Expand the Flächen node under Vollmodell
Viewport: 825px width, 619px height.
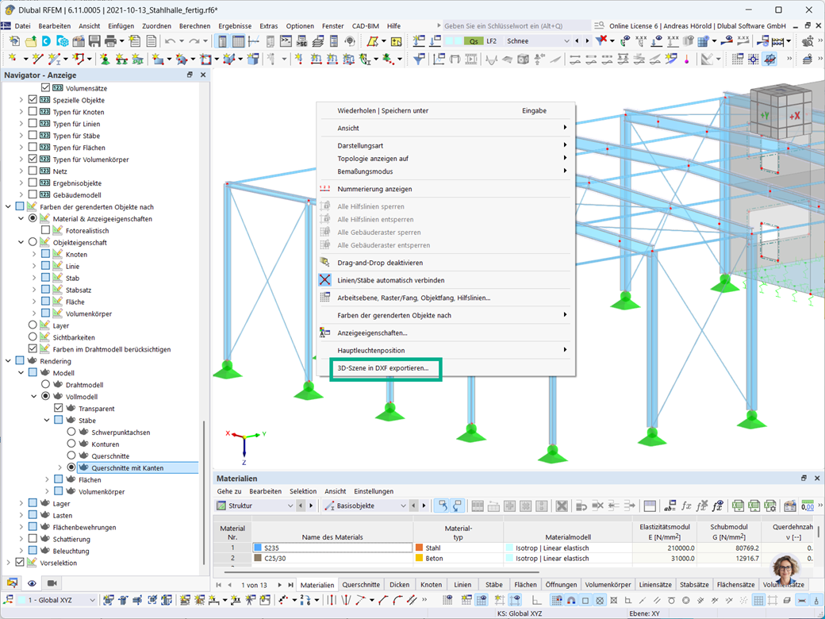tap(47, 479)
